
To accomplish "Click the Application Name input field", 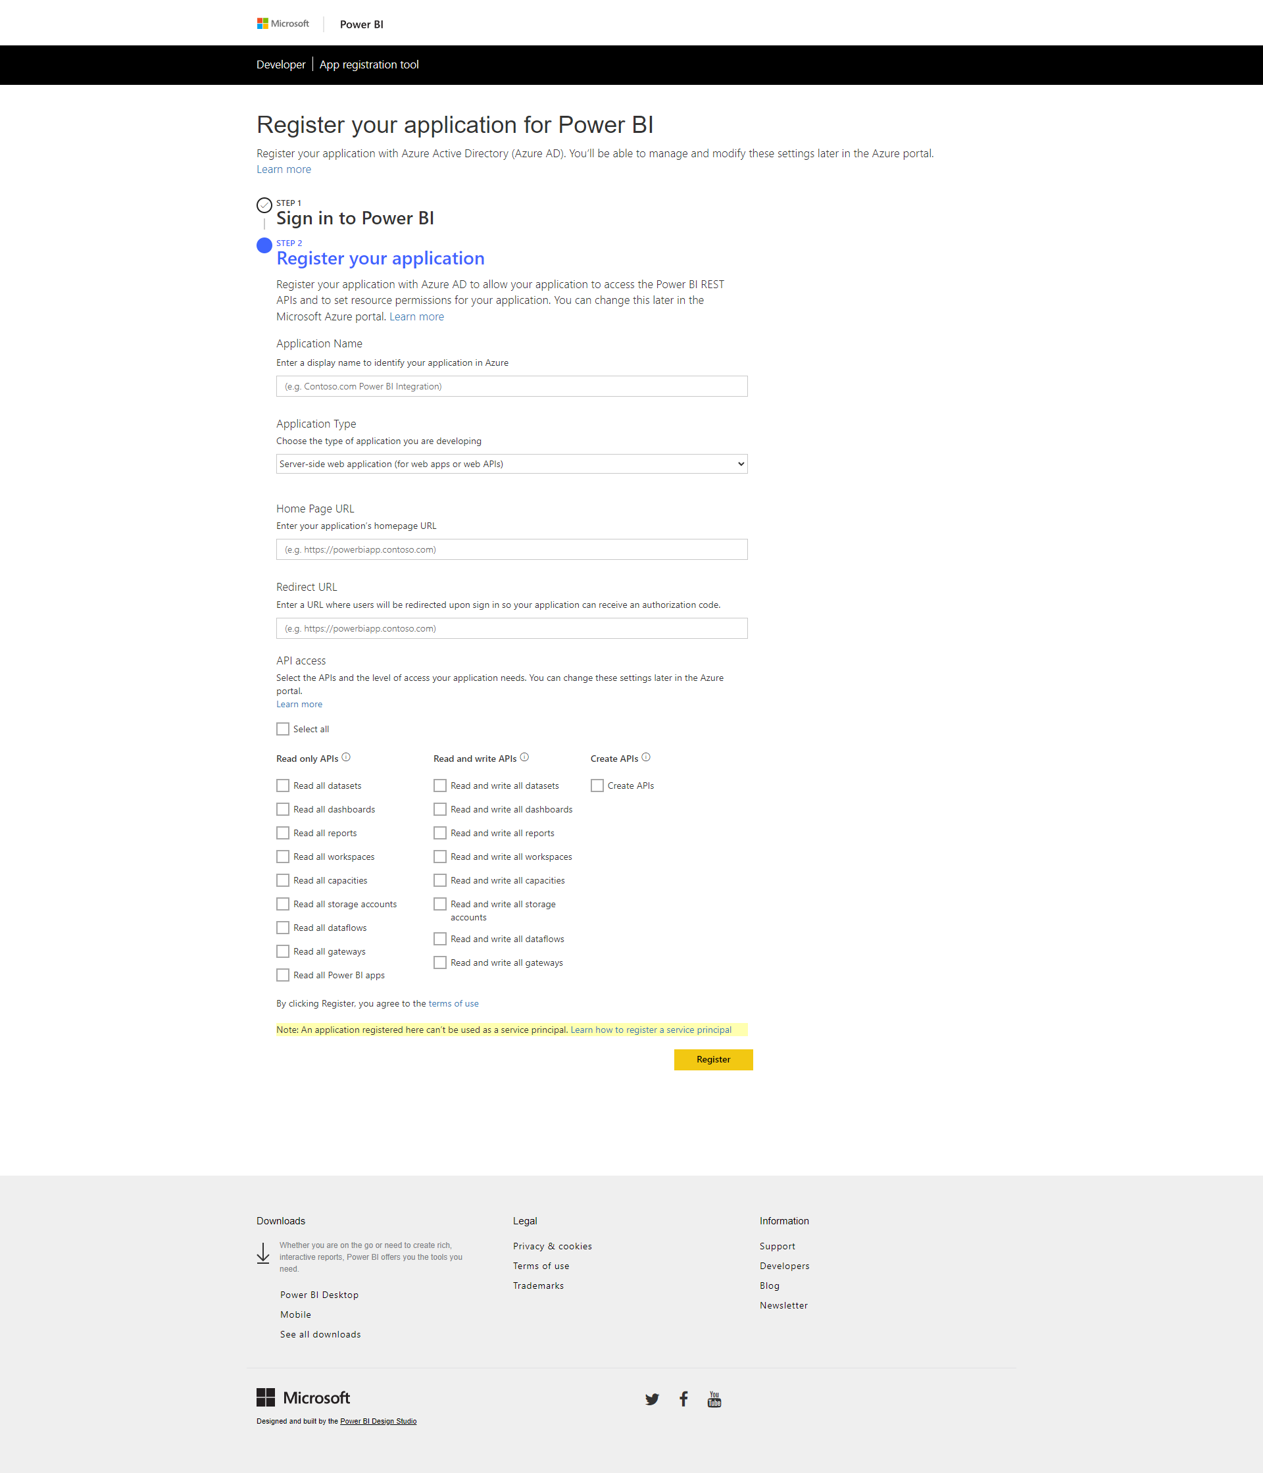I will (x=511, y=386).
